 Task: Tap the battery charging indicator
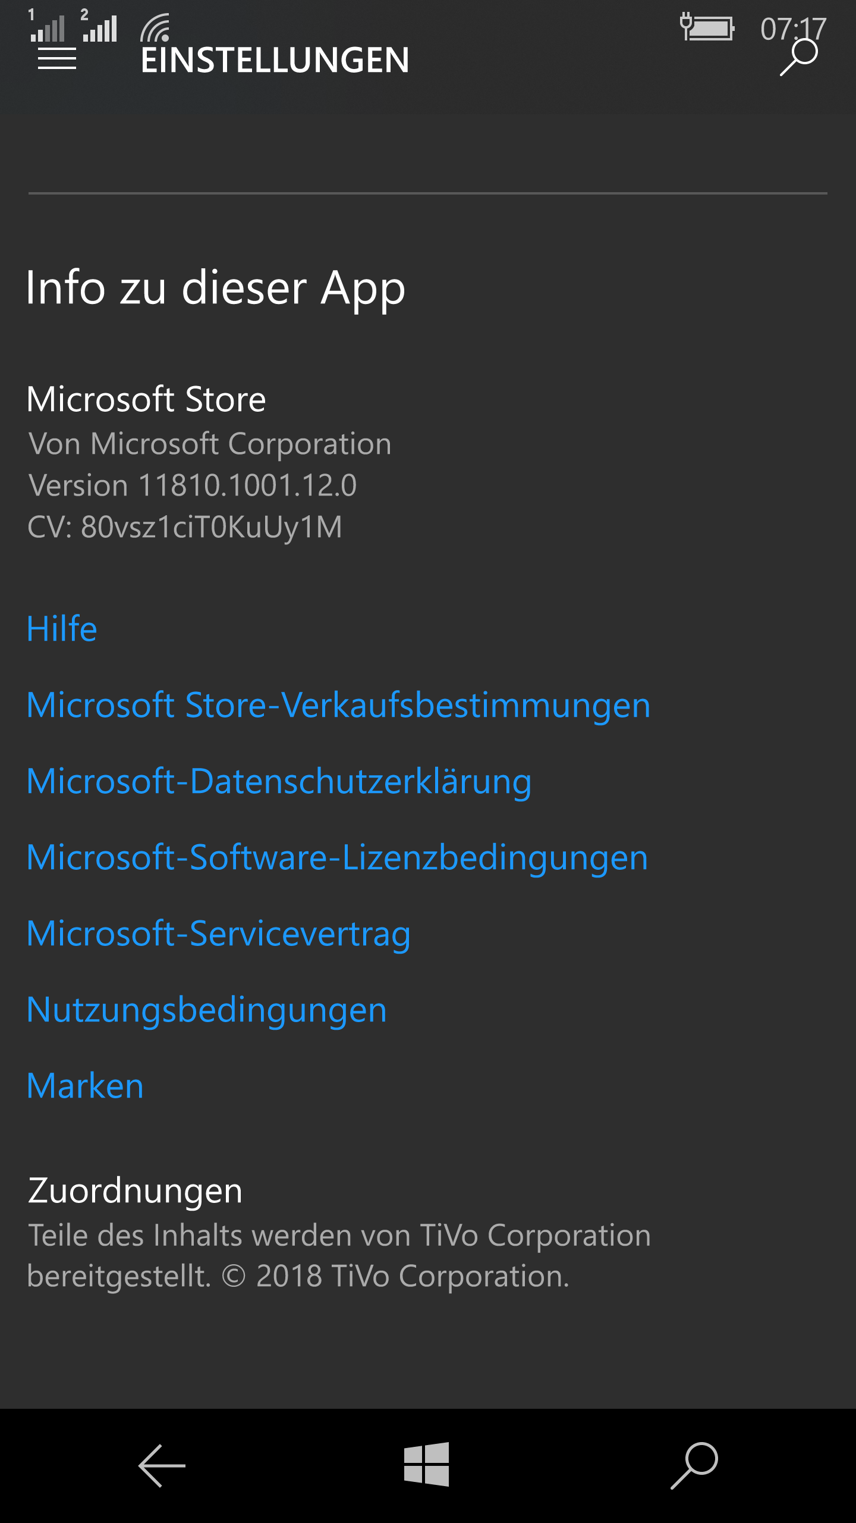[707, 27]
